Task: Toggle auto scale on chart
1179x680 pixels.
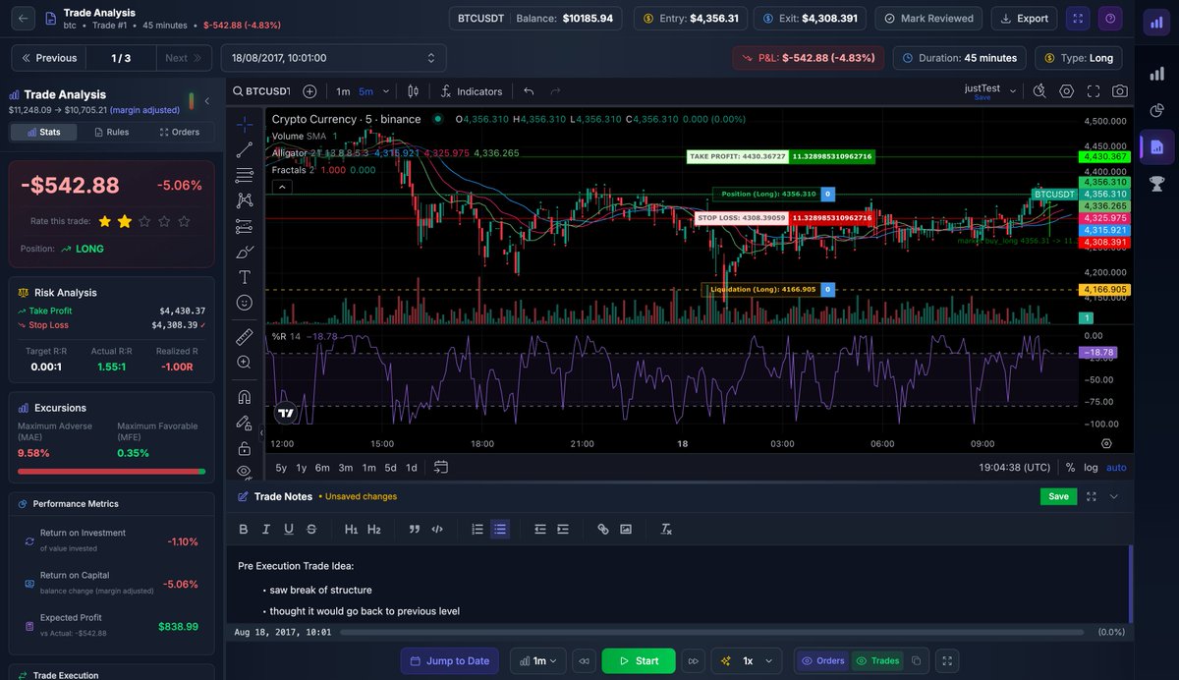Action: click(x=1116, y=468)
